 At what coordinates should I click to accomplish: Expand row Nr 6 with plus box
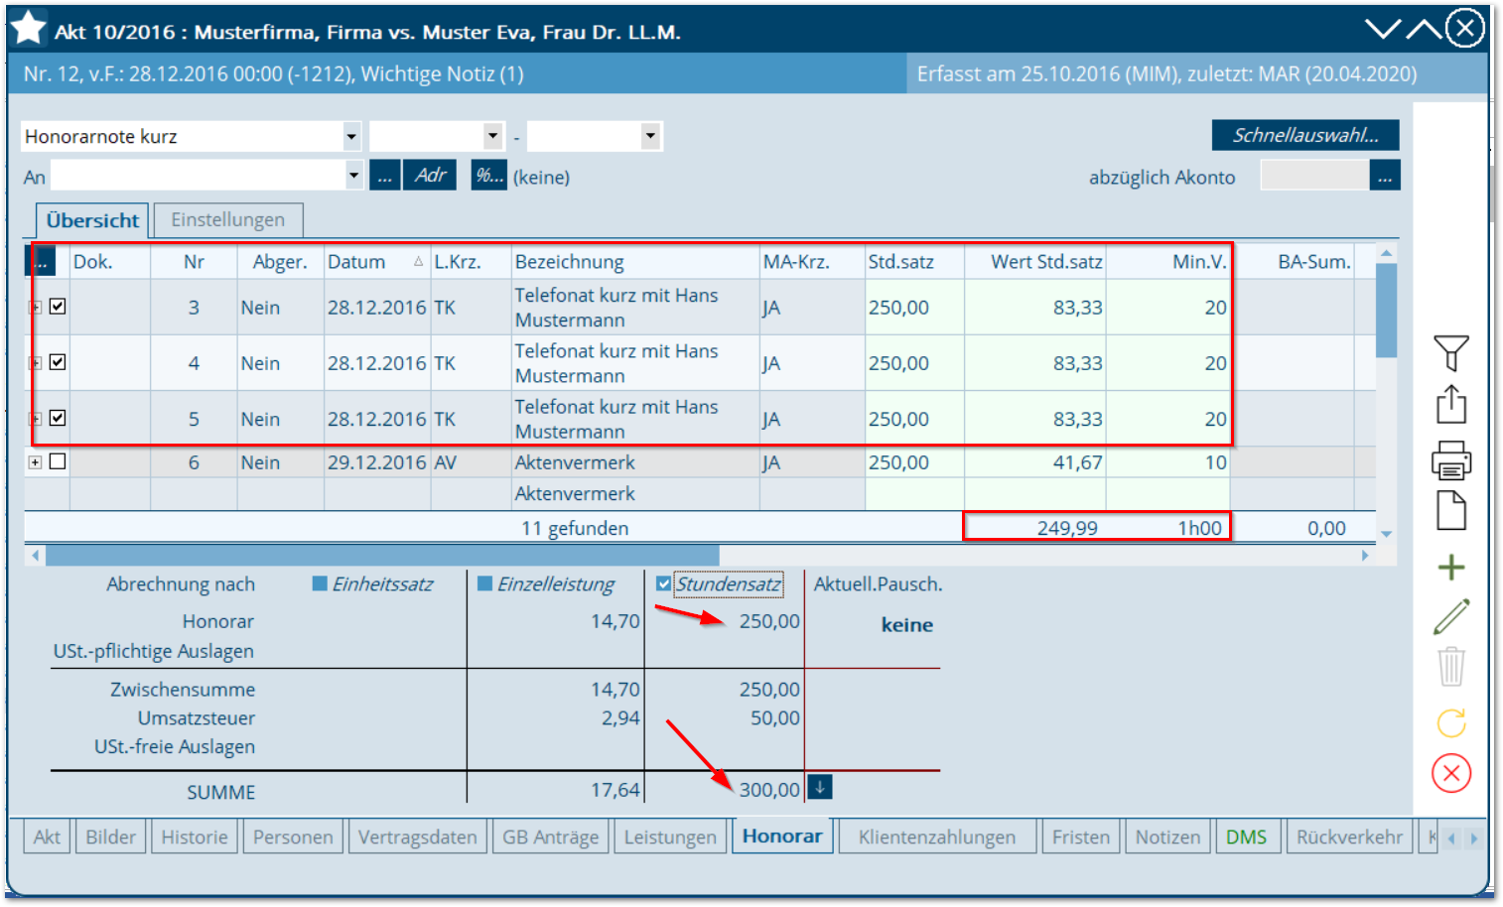point(35,462)
